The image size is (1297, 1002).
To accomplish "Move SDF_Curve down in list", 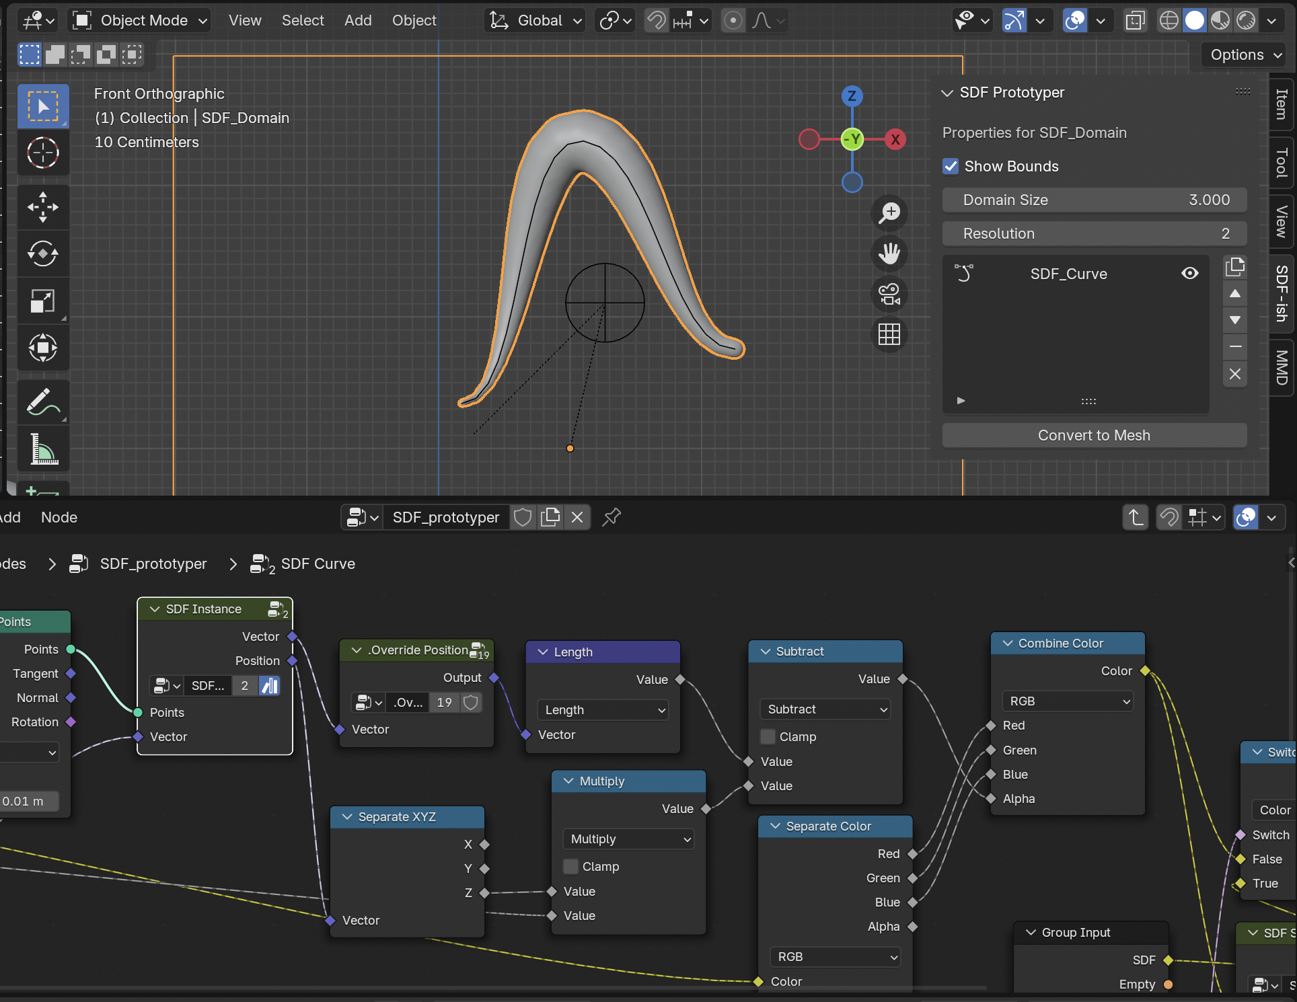I will [1235, 320].
